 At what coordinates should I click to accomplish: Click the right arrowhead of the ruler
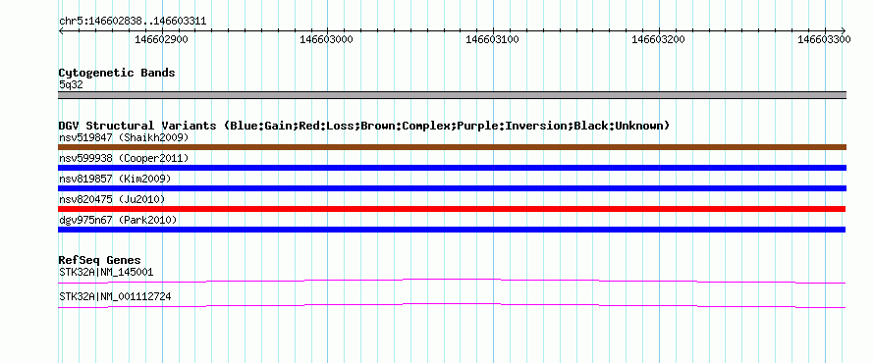pyautogui.click(x=844, y=30)
